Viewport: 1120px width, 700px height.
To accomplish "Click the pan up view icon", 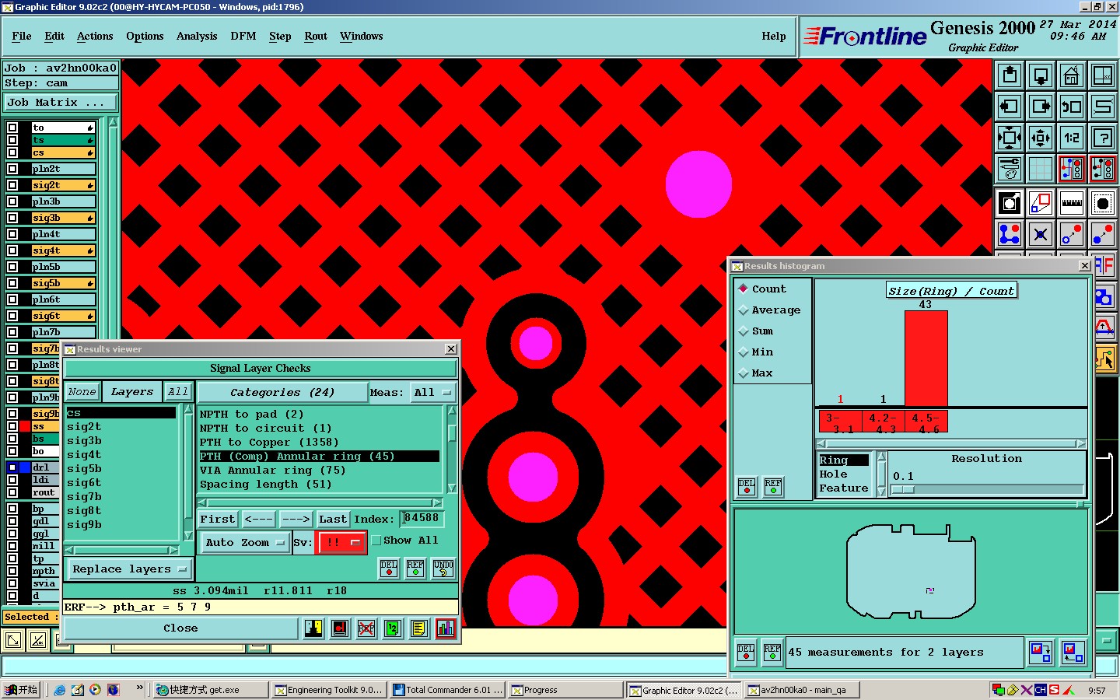I will [1010, 75].
